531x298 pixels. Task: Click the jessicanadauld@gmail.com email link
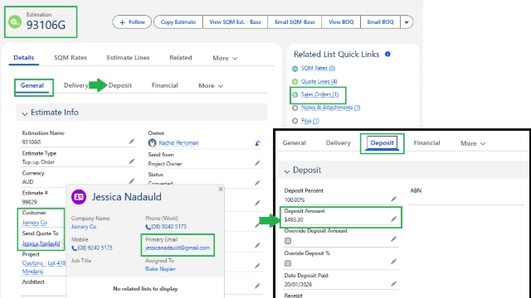pos(178,248)
